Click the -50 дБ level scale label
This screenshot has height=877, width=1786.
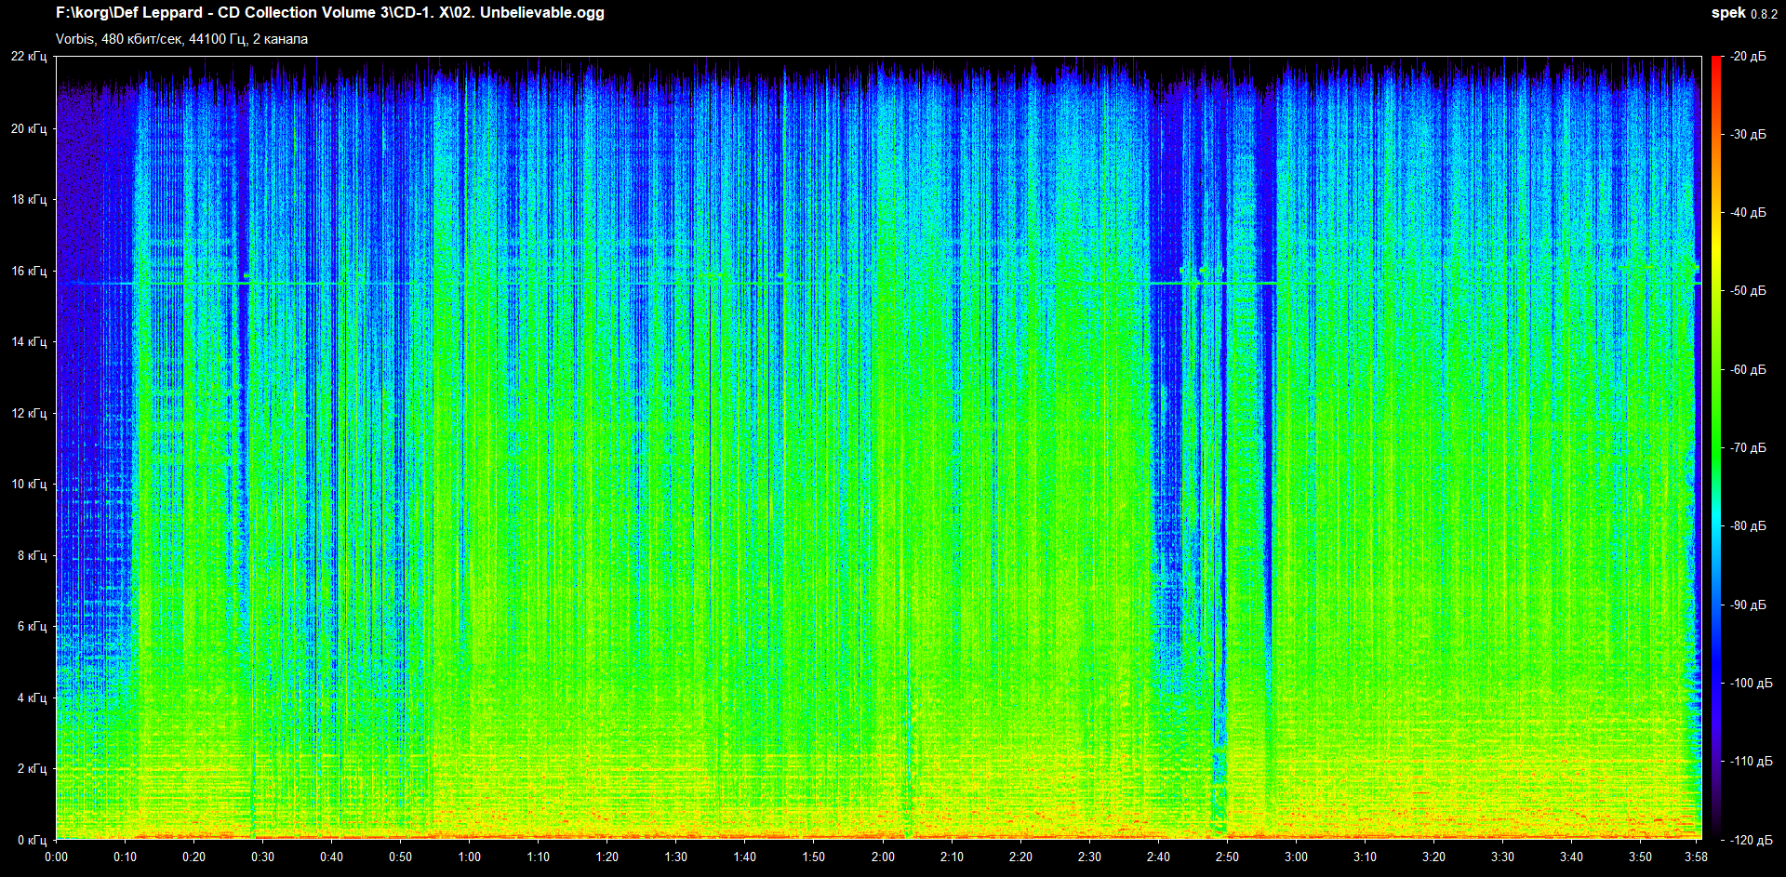click(x=1748, y=291)
